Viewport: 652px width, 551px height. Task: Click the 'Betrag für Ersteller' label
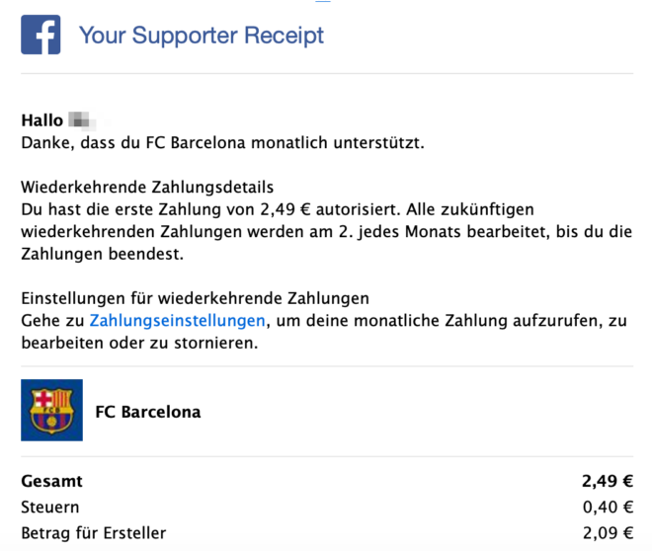94,532
